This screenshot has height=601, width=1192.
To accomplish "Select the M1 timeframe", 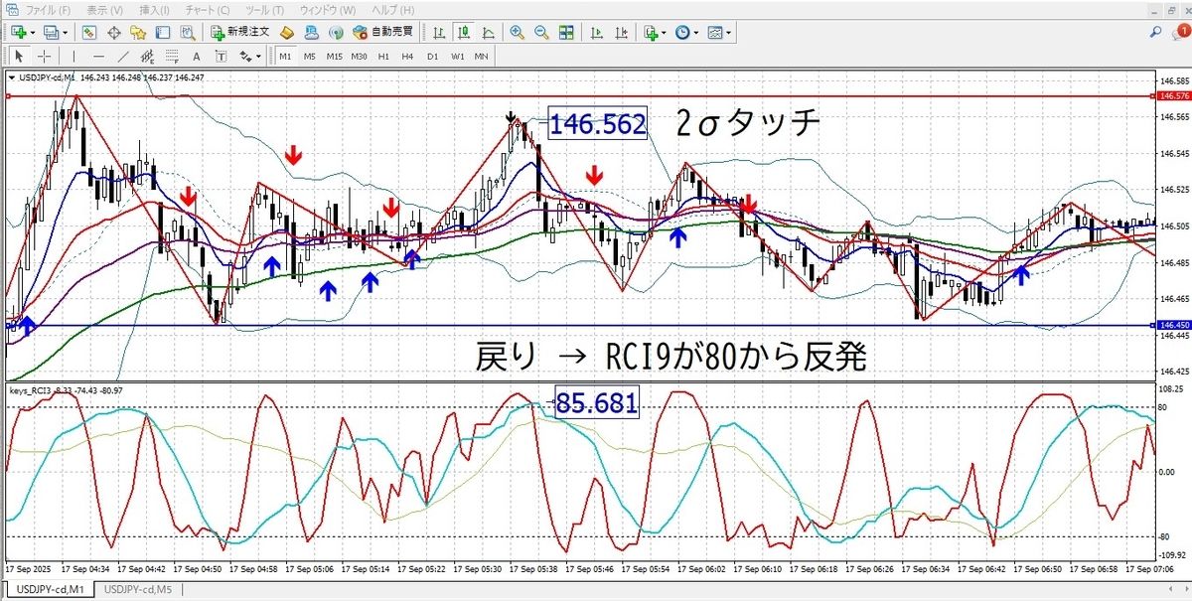I will click(x=285, y=57).
